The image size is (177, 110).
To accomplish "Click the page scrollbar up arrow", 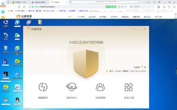I will pos(176,14).
